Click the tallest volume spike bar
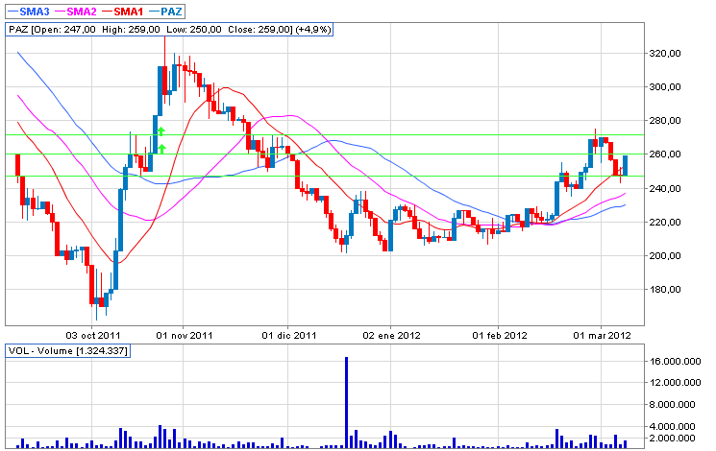Viewport: 716px width, 451px height. click(347, 402)
